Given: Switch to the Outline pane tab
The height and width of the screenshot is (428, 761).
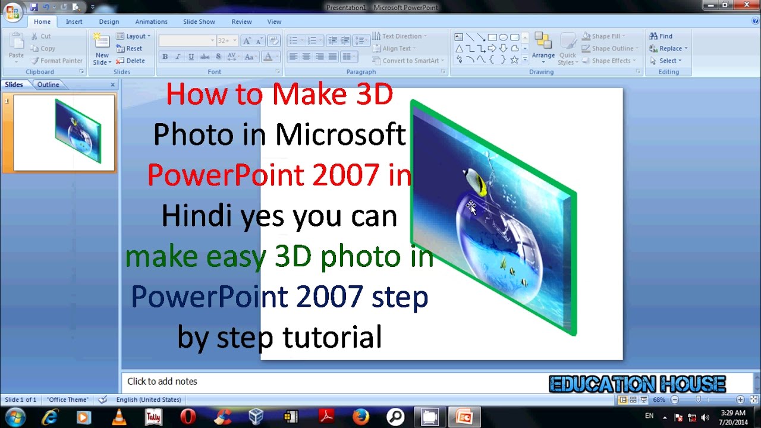Looking at the screenshot, I should pyautogui.click(x=48, y=84).
